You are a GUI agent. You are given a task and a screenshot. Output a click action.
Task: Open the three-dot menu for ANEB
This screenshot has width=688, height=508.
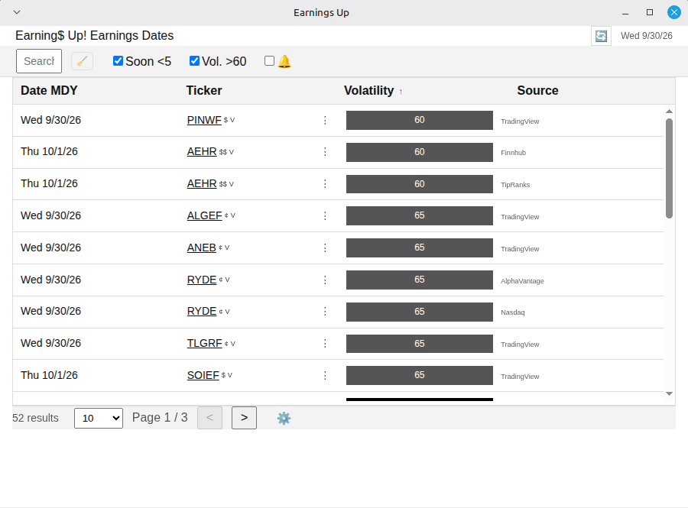click(325, 248)
